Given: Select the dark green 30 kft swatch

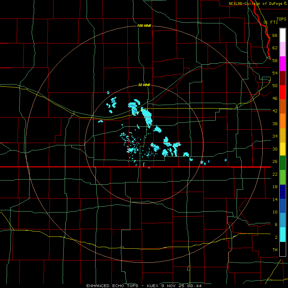Looking at the screenshot, I should tap(283, 163).
